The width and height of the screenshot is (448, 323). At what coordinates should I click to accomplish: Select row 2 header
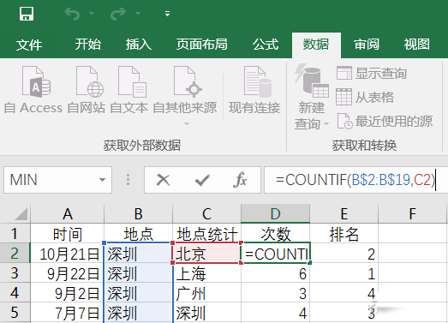pyautogui.click(x=15, y=253)
